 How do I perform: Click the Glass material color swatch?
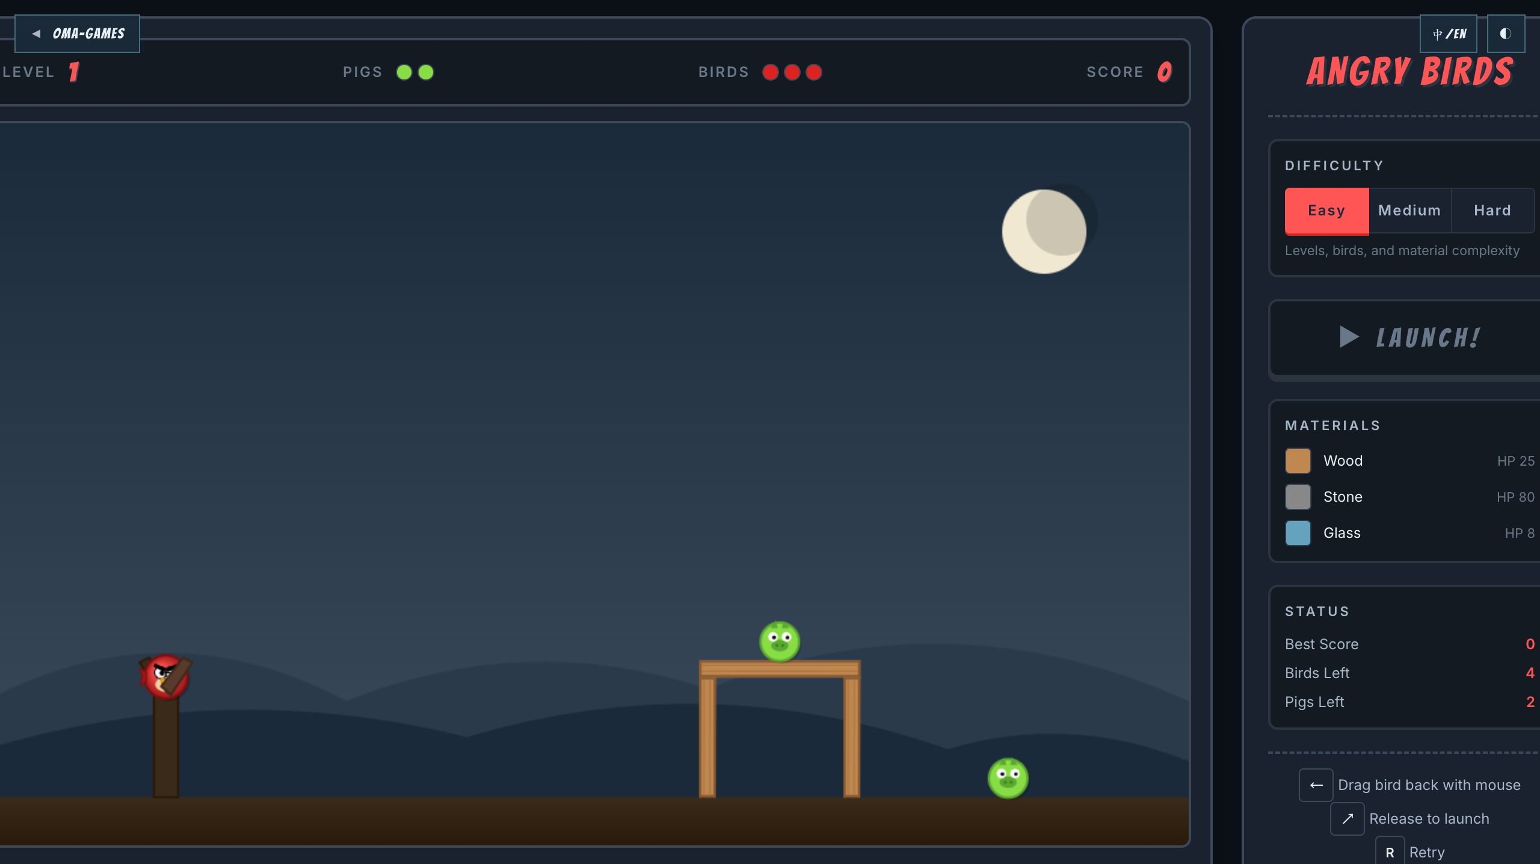pyautogui.click(x=1298, y=533)
